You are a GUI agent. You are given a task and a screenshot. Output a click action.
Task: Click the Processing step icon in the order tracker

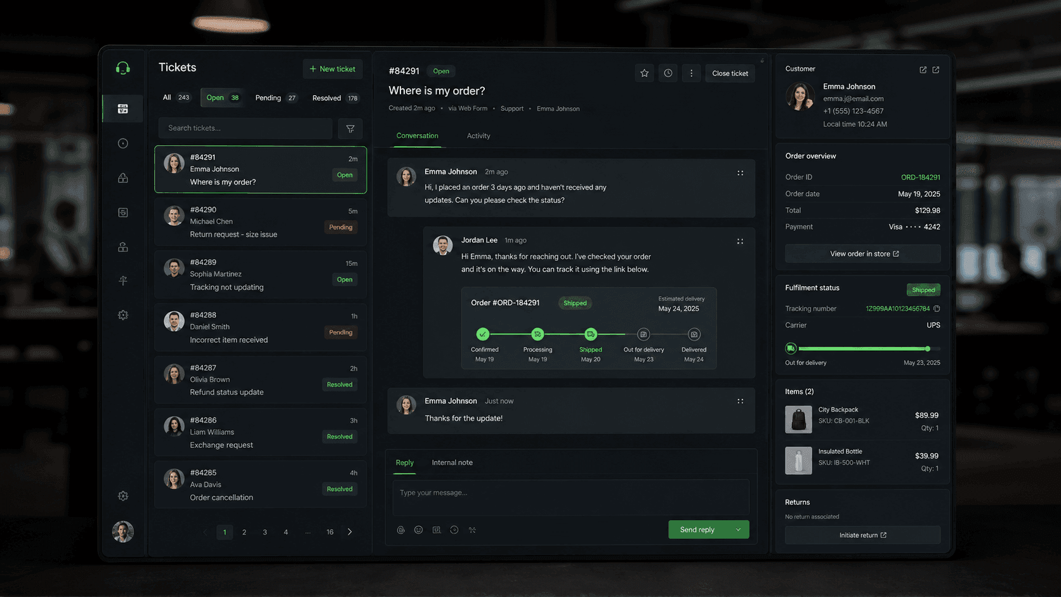[x=537, y=334]
